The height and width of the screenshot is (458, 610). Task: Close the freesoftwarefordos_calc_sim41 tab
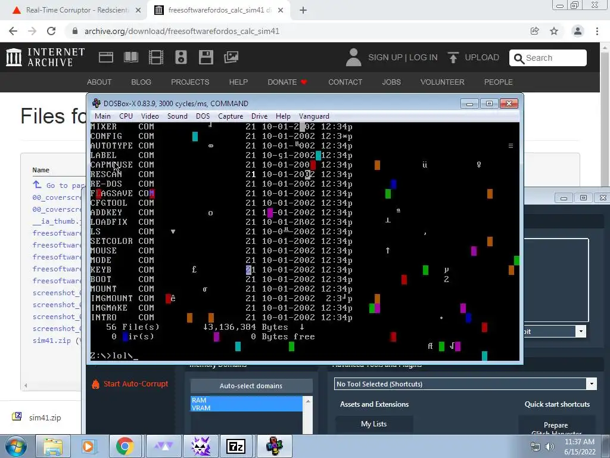click(281, 10)
